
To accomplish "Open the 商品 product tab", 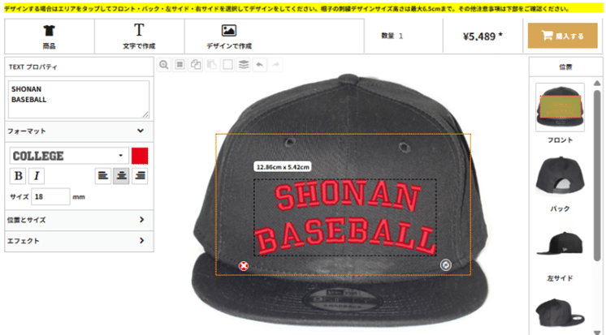I will tap(49, 37).
